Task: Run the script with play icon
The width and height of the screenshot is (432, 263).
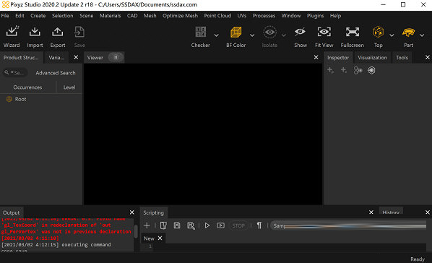Action: pyautogui.click(x=207, y=225)
